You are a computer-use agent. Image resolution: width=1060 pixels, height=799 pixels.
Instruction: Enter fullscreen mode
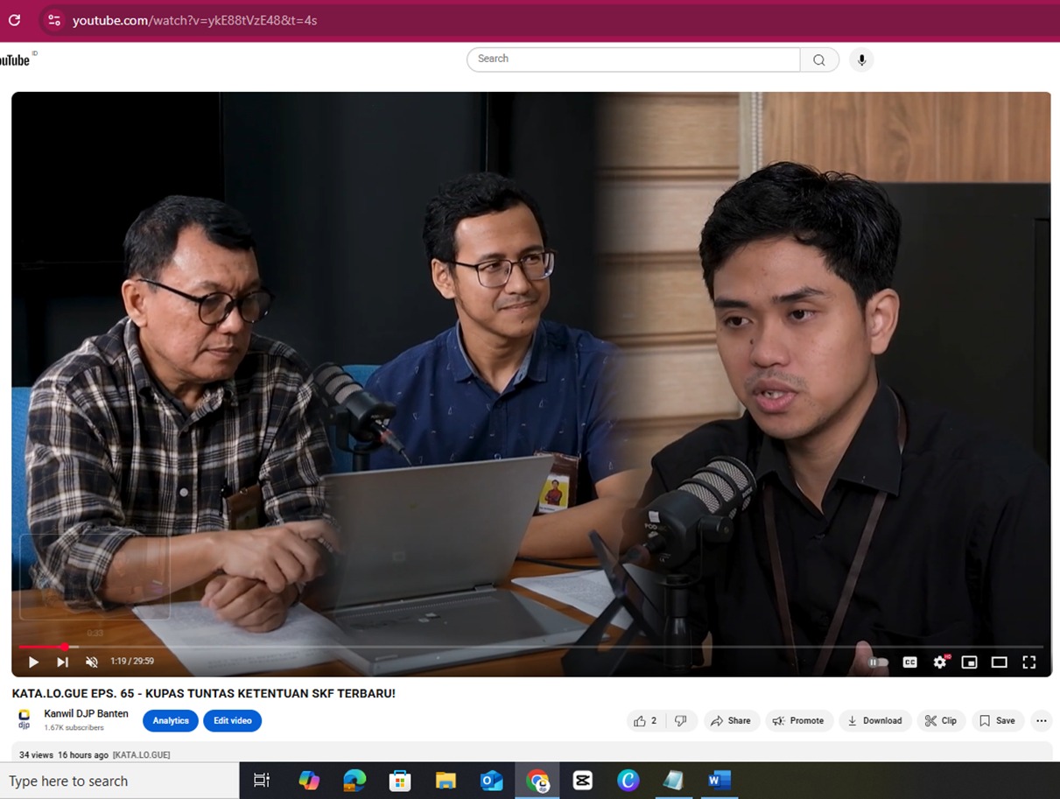1029,662
